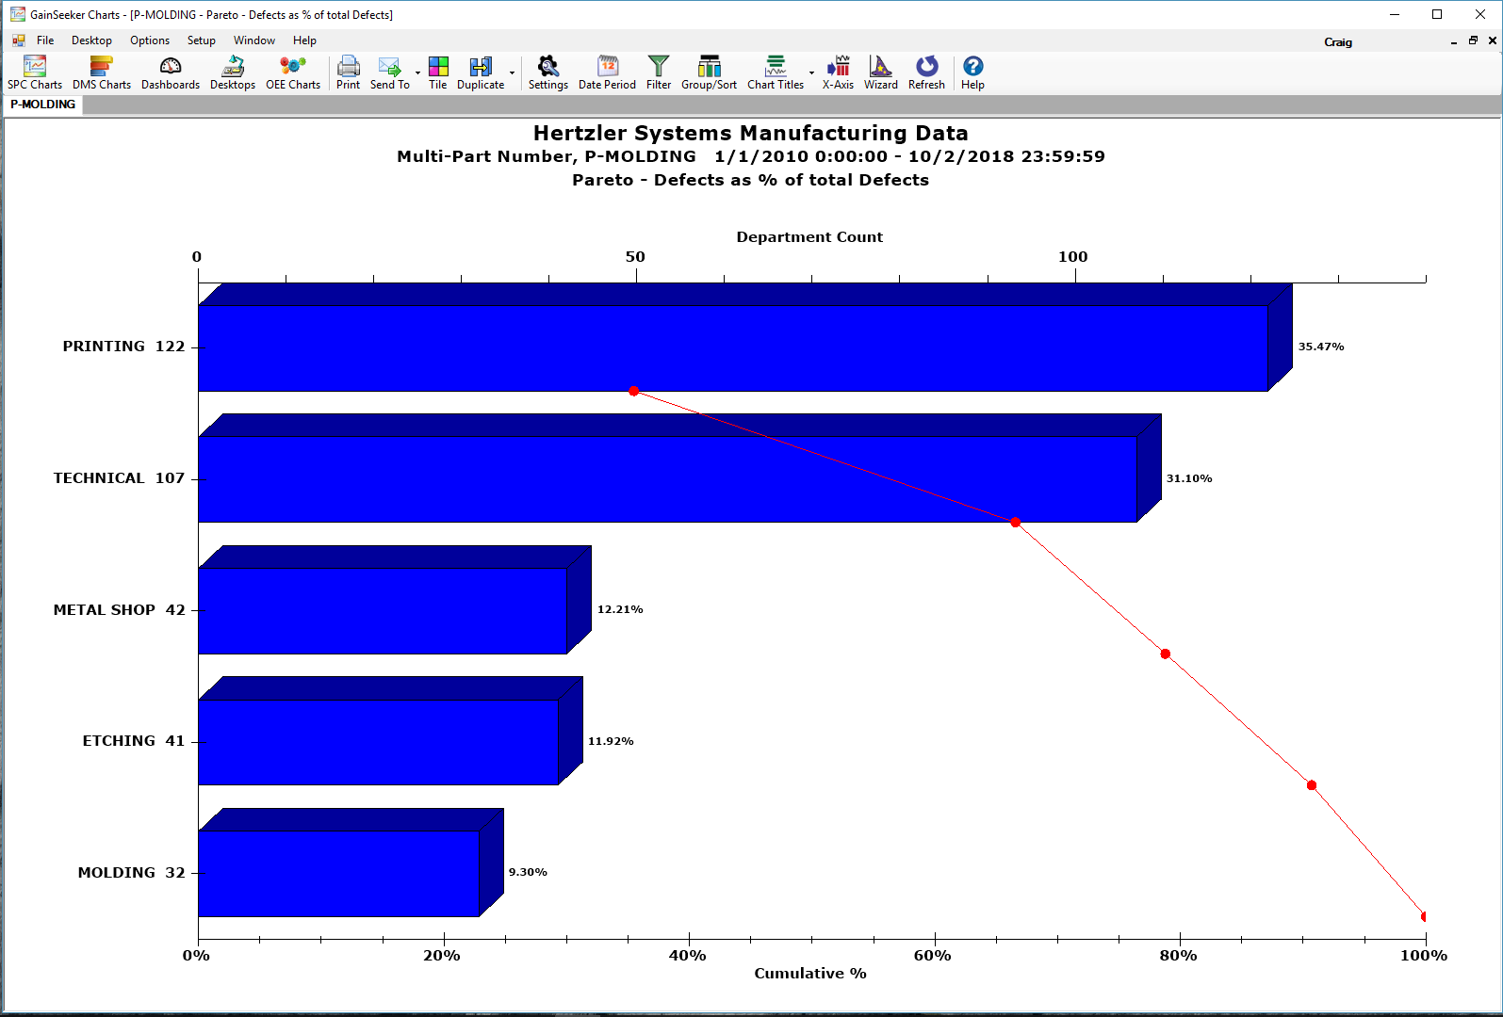Image resolution: width=1503 pixels, height=1017 pixels.
Task: Expand the Chart Titles dropdown arrow
Action: (811, 73)
